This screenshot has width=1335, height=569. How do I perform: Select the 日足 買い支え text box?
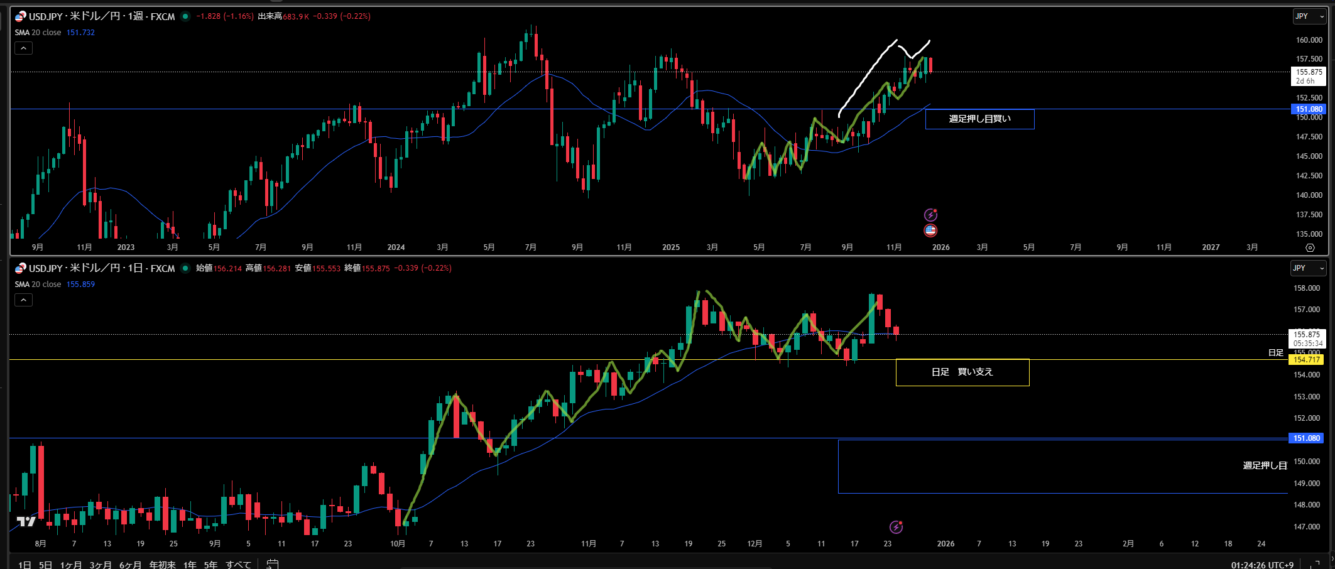pyautogui.click(x=962, y=372)
